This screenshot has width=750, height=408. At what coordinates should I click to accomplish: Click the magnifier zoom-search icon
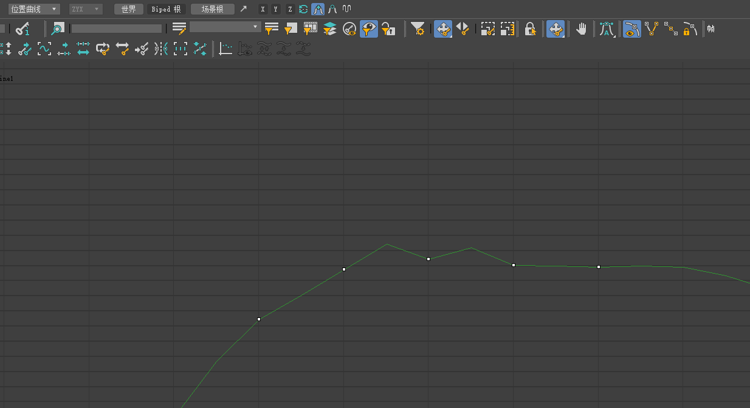[57, 29]
